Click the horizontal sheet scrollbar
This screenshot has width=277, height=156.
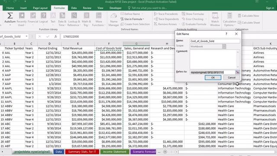(227, 152)
